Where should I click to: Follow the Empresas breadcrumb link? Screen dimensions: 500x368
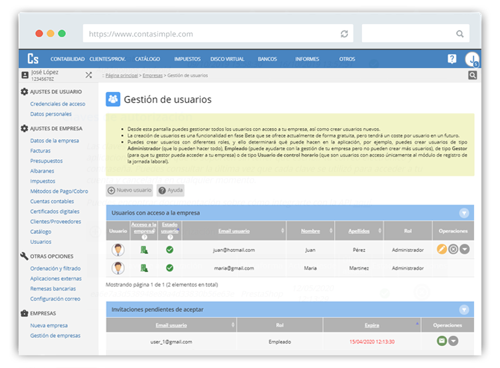(x=153, y=75)
